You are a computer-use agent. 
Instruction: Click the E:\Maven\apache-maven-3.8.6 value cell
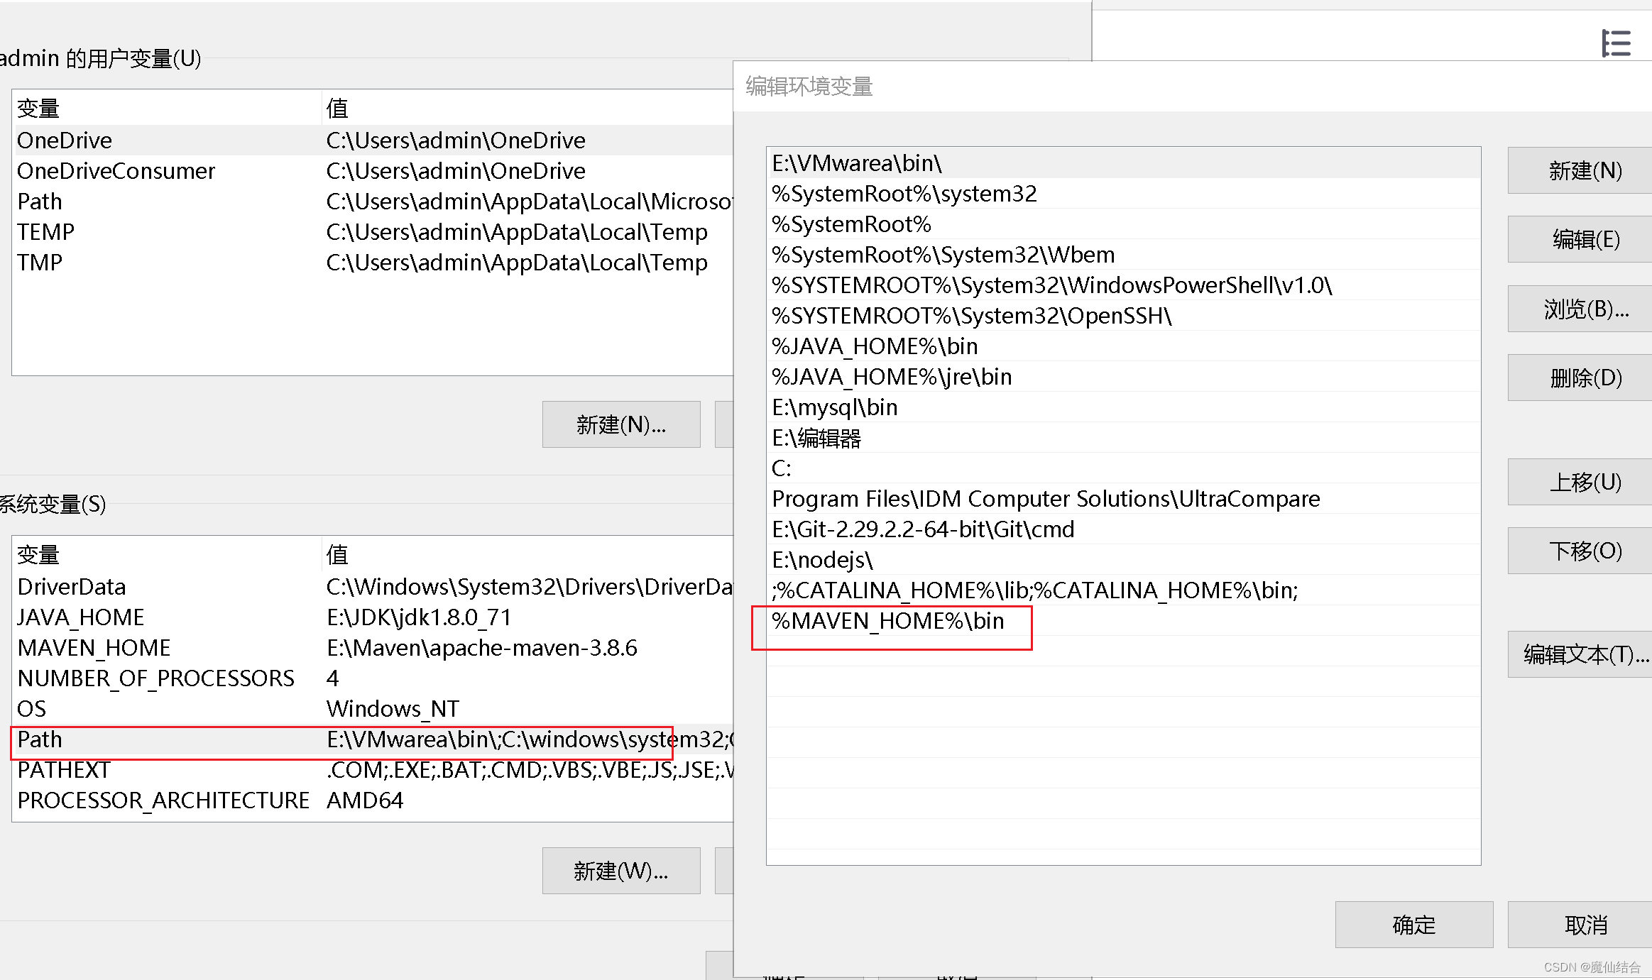coord(482,648)
